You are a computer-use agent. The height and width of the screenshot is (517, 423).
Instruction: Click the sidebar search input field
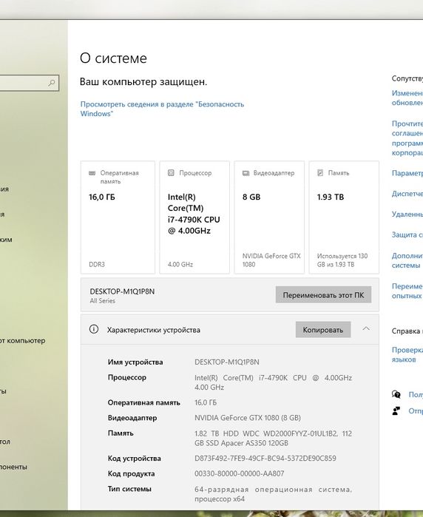(28, 83)
